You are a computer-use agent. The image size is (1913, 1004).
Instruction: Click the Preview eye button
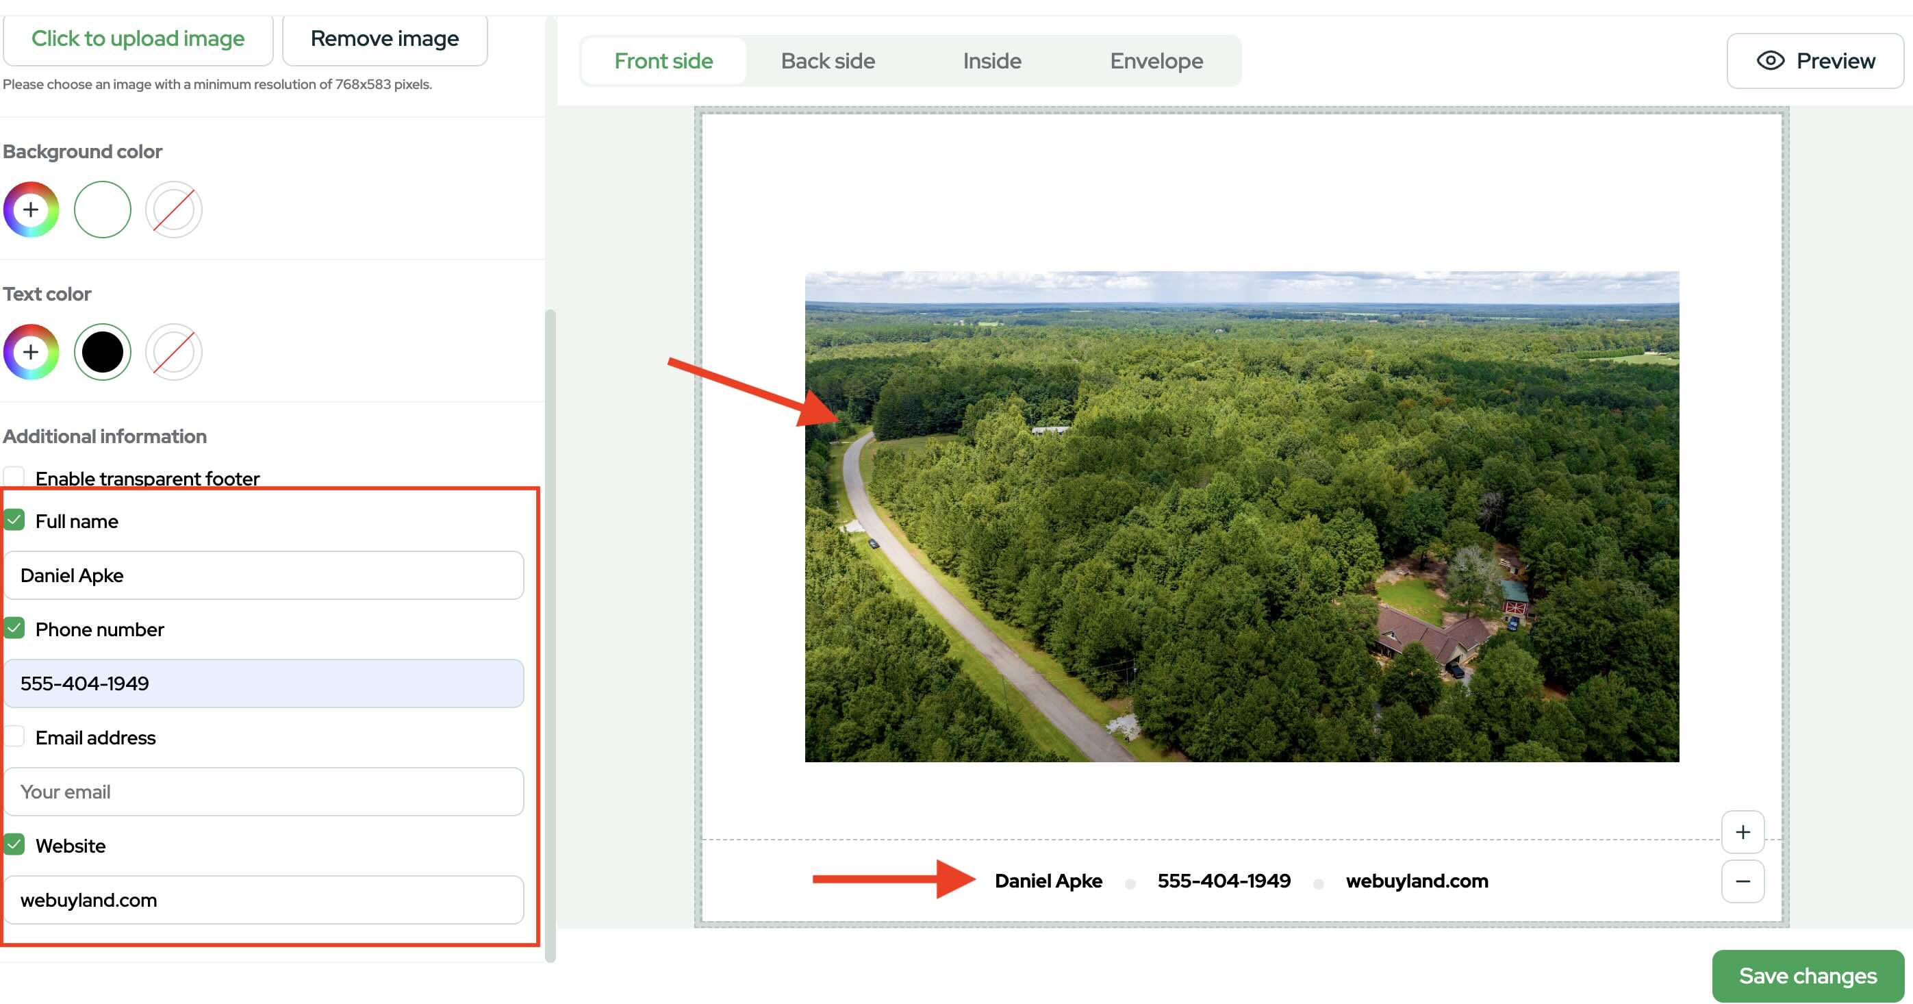1815,61
